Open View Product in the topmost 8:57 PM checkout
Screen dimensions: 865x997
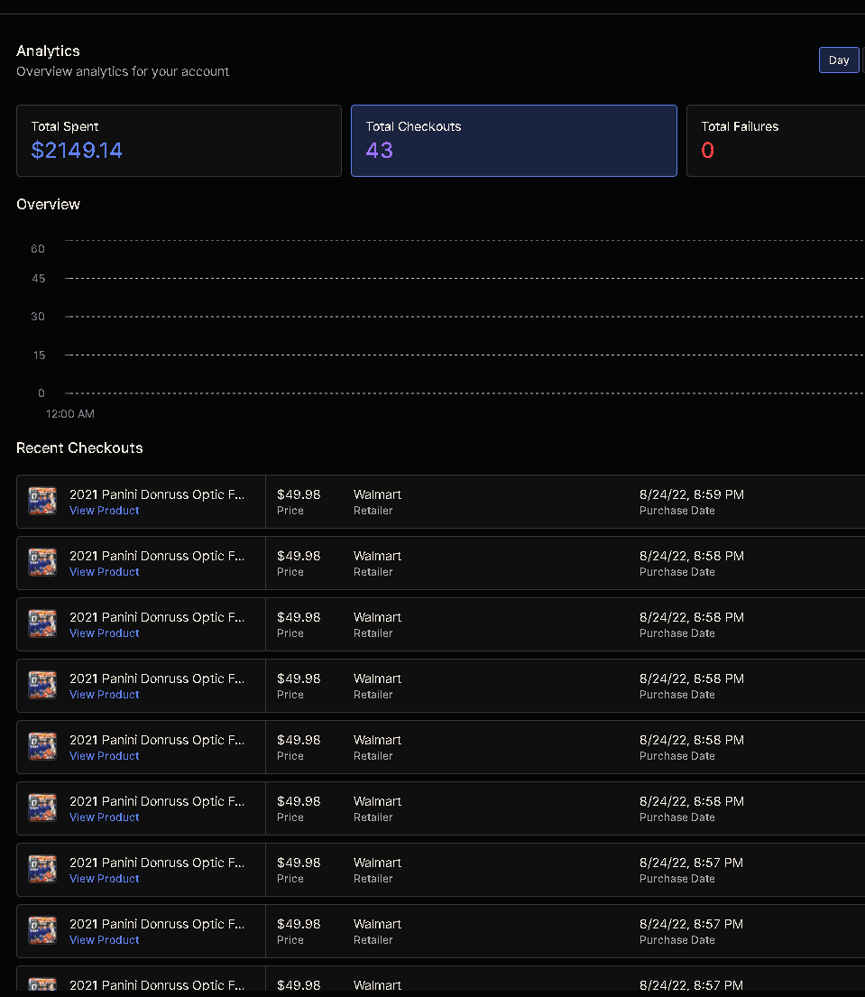click(x=105, y=878)
